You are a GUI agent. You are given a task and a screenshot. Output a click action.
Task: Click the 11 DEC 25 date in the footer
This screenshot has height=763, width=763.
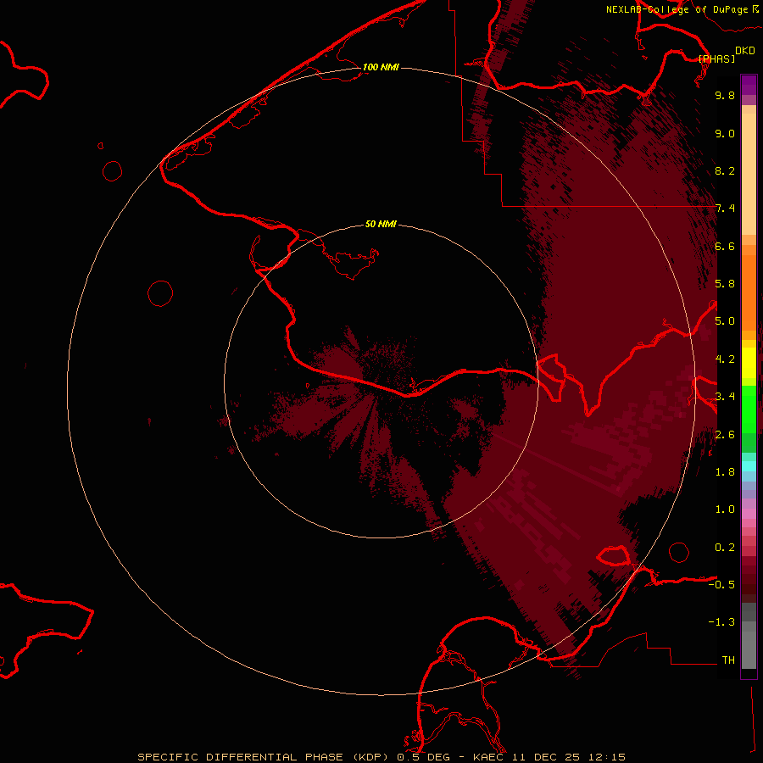[x=548, y=757]
